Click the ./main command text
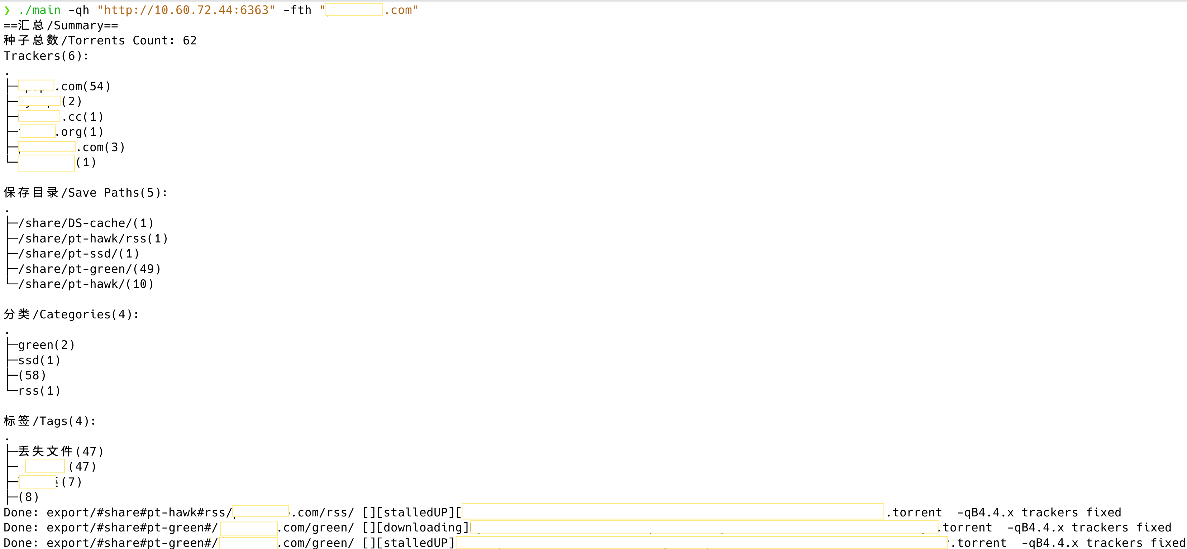Viewport: 1187px width, 549px height. coord(40,10)
